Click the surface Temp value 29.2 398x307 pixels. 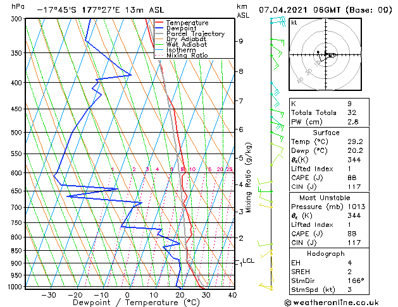[x=355, y=141]
